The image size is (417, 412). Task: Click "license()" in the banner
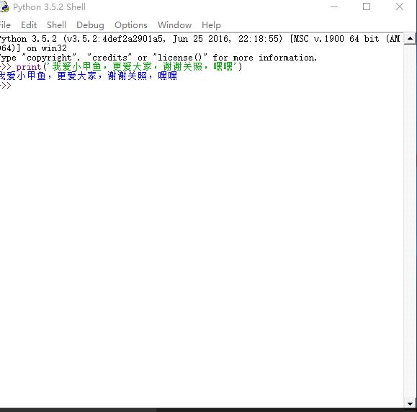(x=180, y=58)
